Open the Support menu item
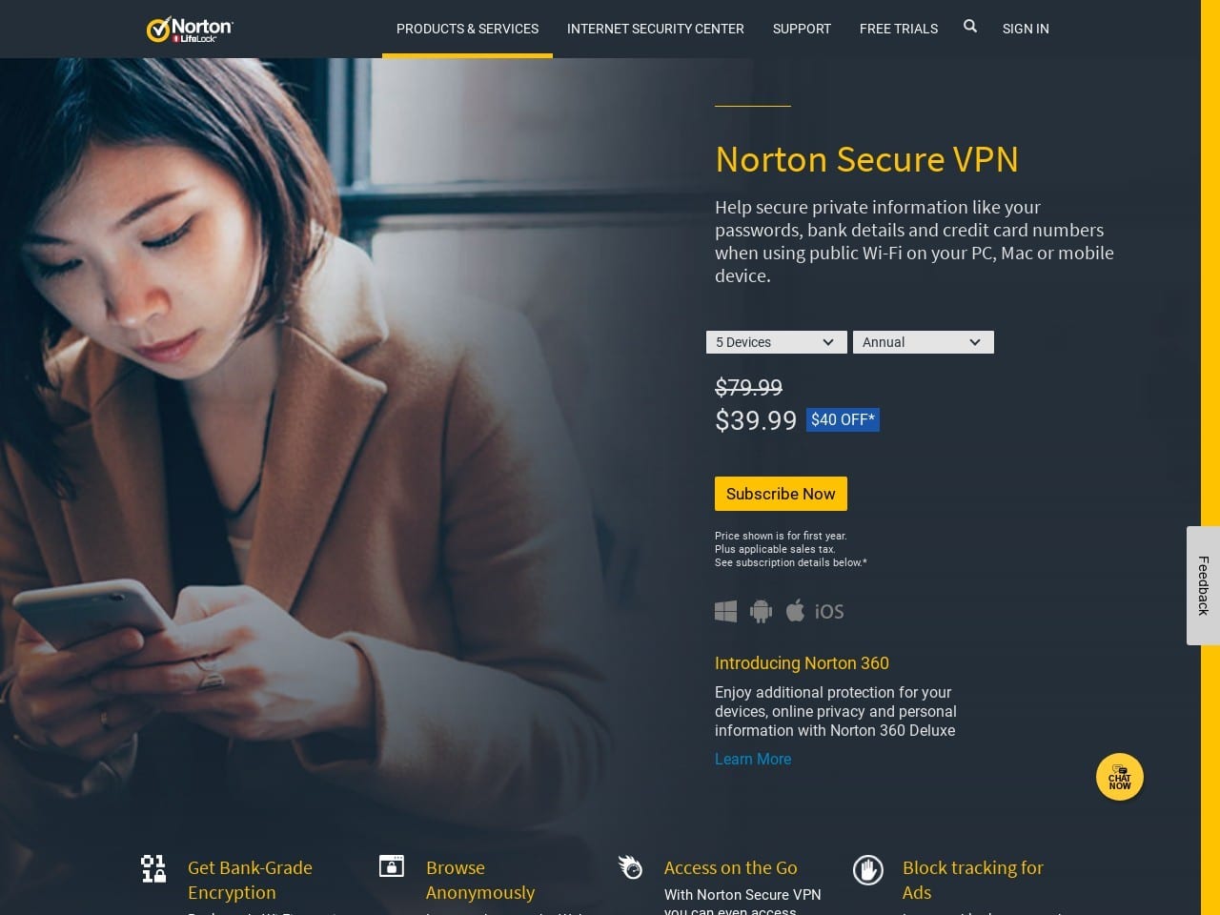 [802, 29]
